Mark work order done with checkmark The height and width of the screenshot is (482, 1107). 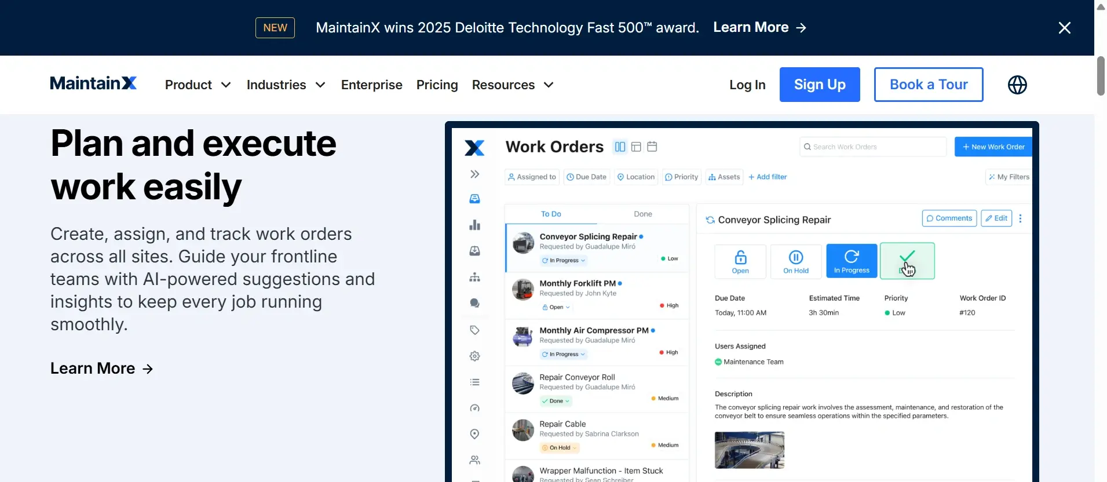click(907, 261)
